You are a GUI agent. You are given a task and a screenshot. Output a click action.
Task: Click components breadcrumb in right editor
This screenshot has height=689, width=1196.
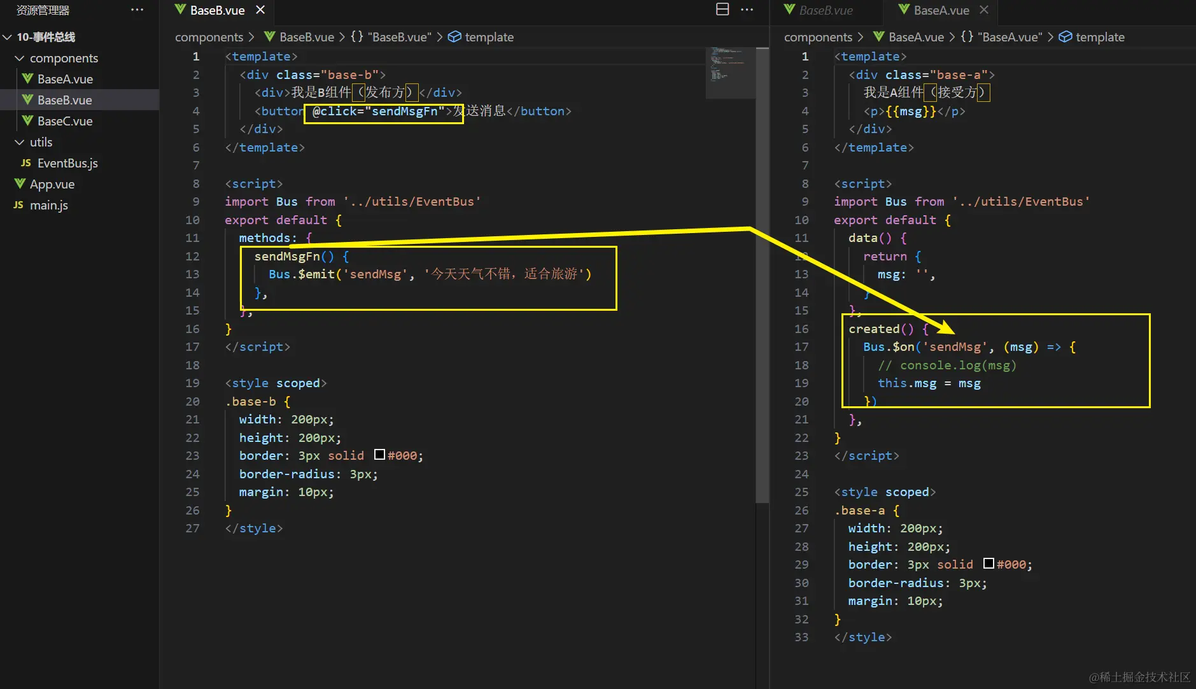[x=819, y=37]
